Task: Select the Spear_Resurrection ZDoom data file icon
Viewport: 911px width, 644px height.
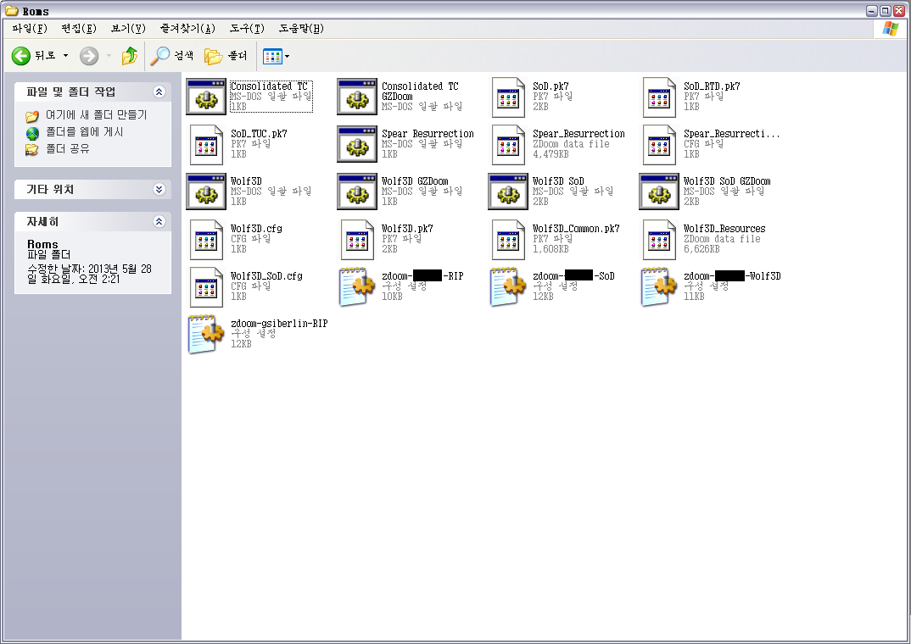Action: 508,144
